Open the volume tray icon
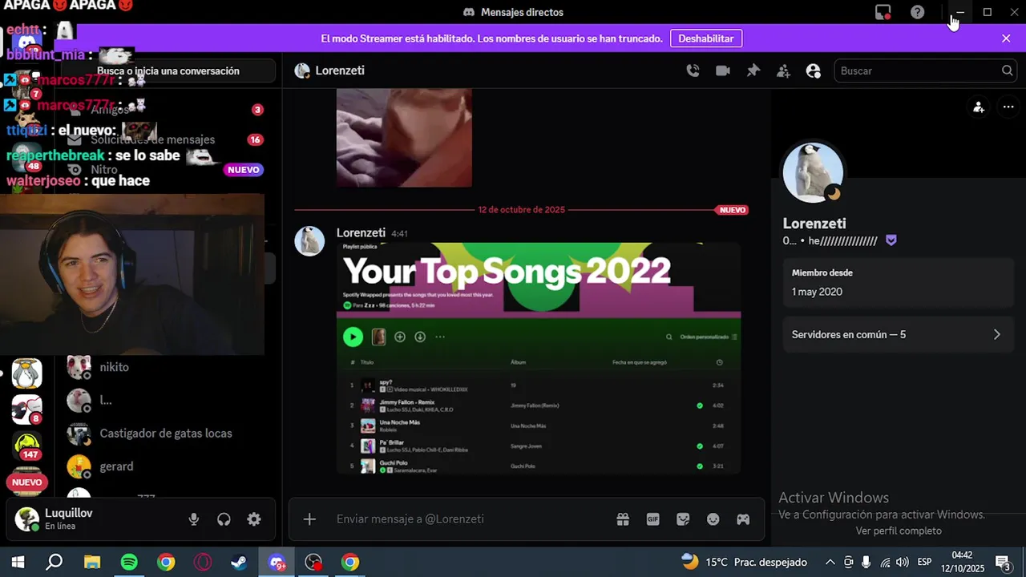 click(x=903, y=562)
